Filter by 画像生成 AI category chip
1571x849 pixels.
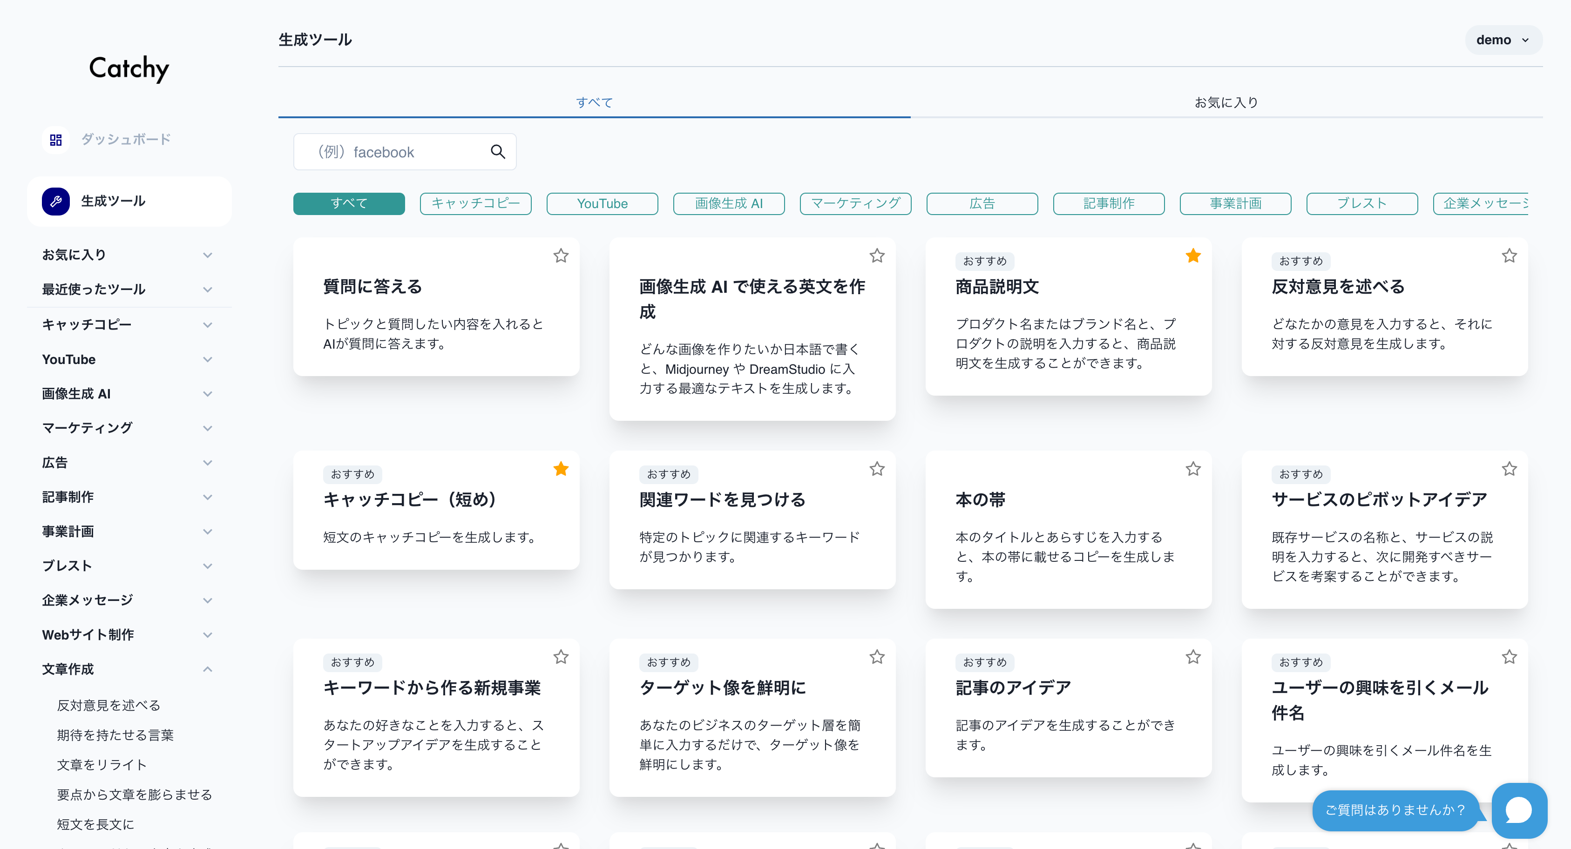click(728, 203)
